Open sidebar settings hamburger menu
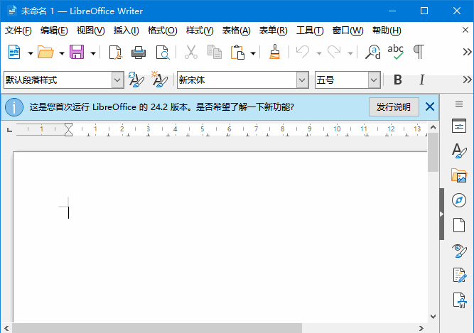Image resolution: width=474 pixels, height=333 pixels. [459, 104]
